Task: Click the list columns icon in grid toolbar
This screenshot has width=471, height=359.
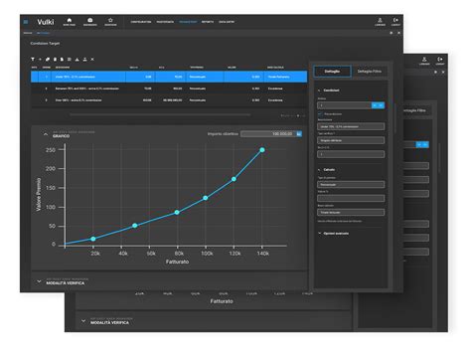Action: 70,60
